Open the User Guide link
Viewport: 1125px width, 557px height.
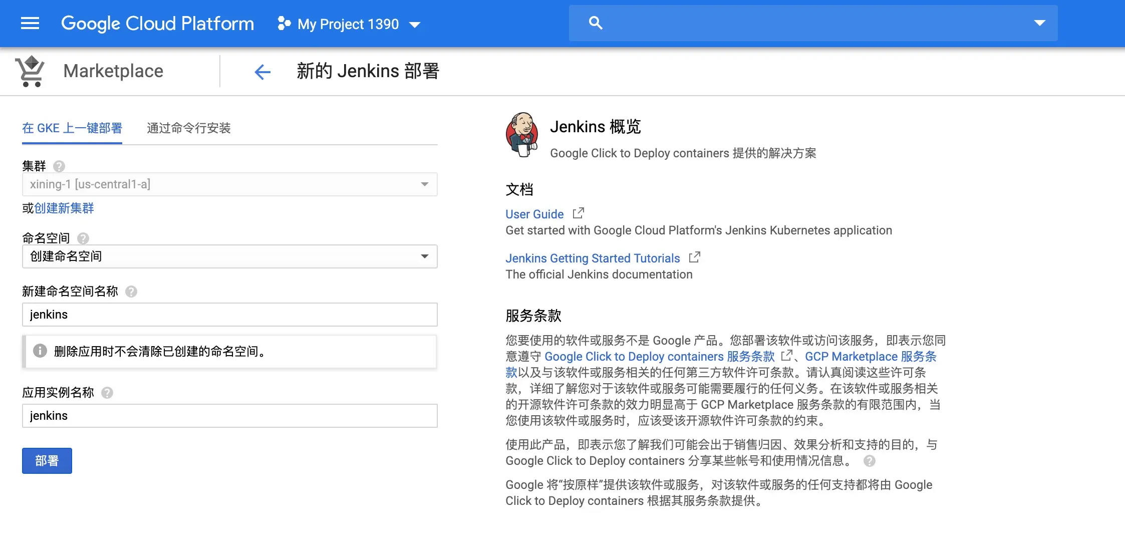click(534, 214)
